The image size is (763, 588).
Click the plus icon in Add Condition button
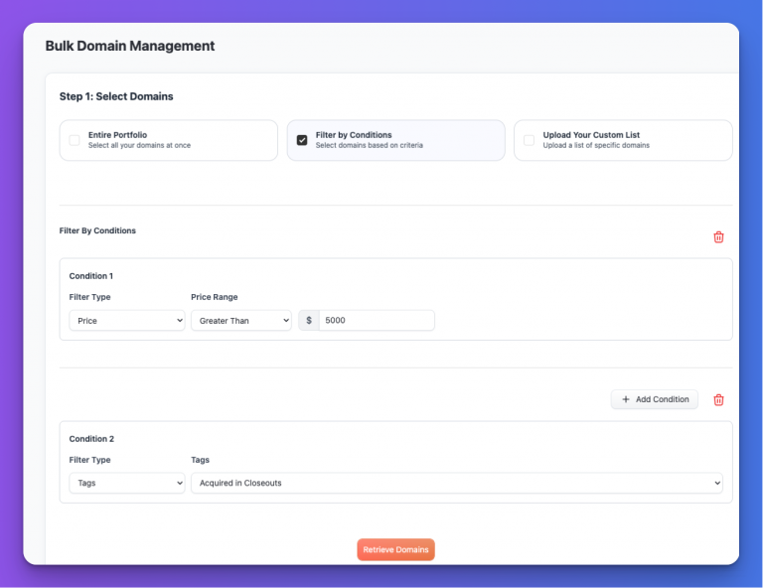tap(625, 399)
